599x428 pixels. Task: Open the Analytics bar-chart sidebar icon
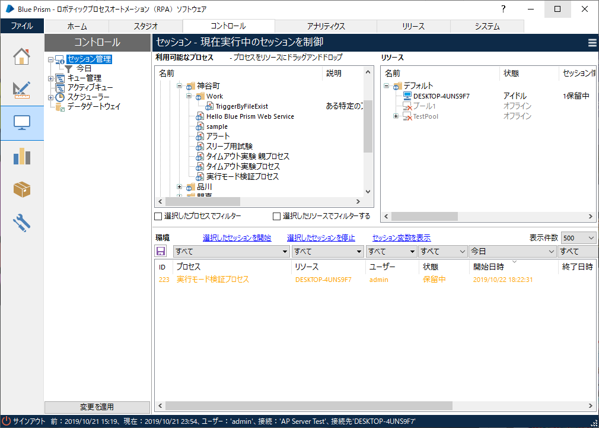pyautogui.click(x=22, y=156)
